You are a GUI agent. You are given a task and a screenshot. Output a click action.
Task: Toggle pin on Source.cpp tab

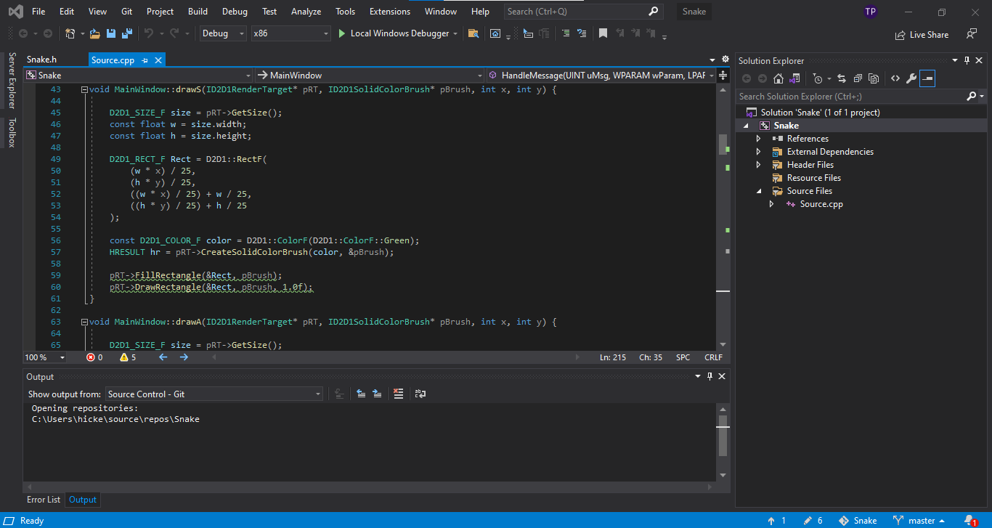point(145,60)
